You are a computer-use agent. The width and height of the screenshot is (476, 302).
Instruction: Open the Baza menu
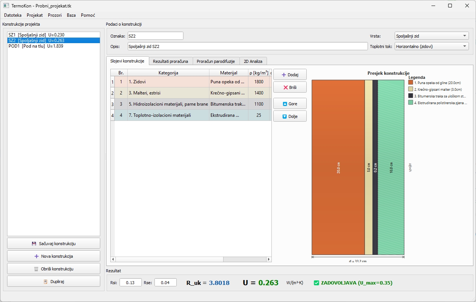(71, 15)
